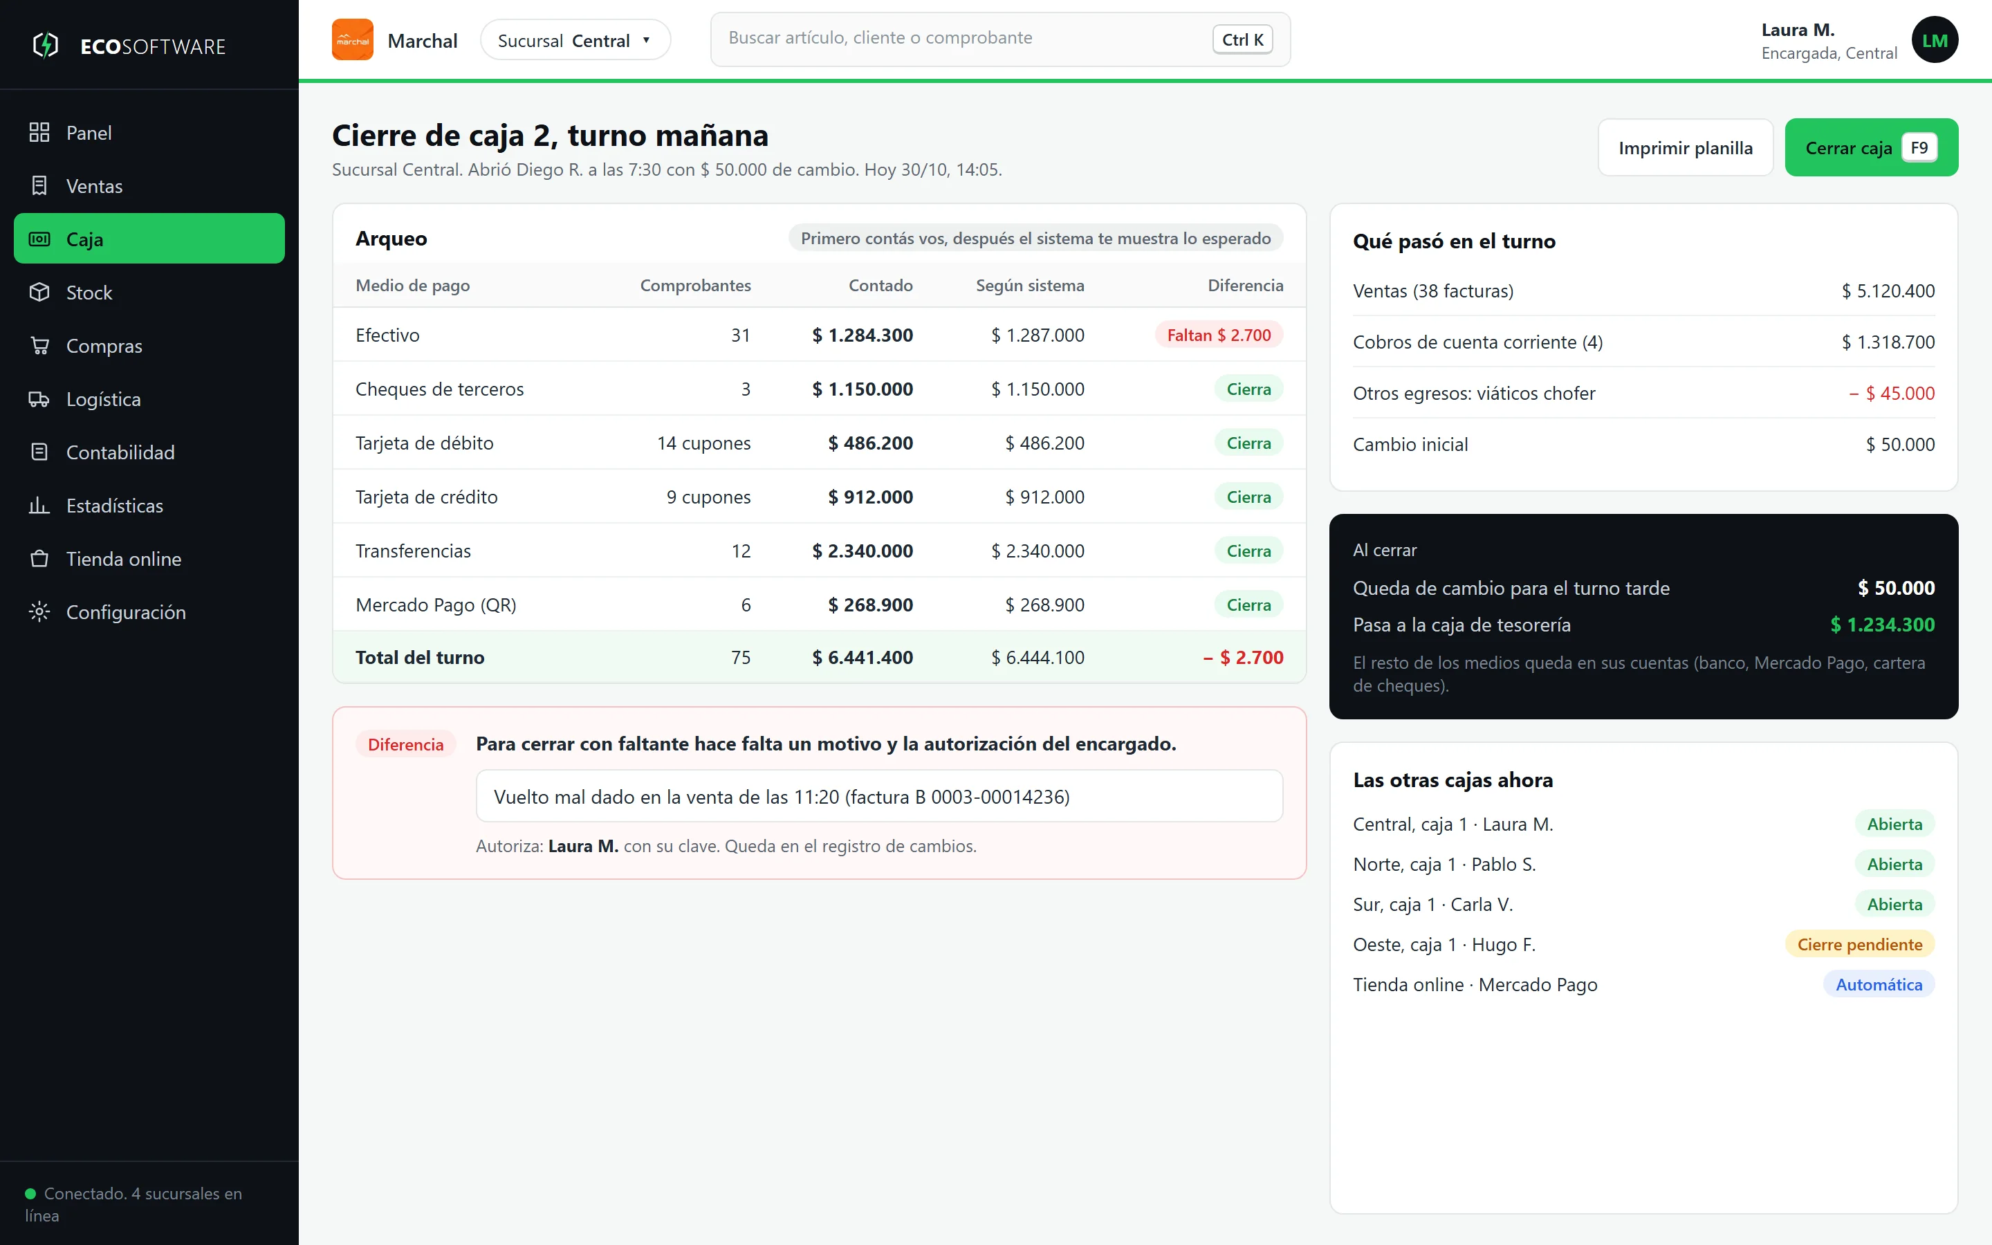Click the Panel grid icon in sidebar

[39, 133]
